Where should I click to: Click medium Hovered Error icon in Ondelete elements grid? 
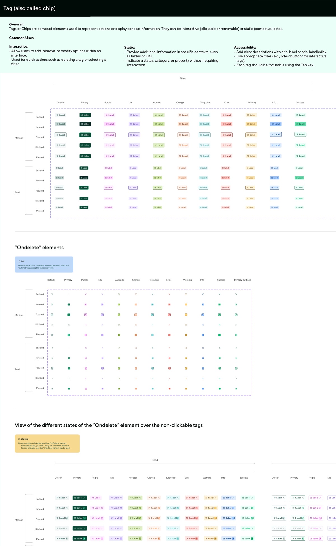click(169, 304)
